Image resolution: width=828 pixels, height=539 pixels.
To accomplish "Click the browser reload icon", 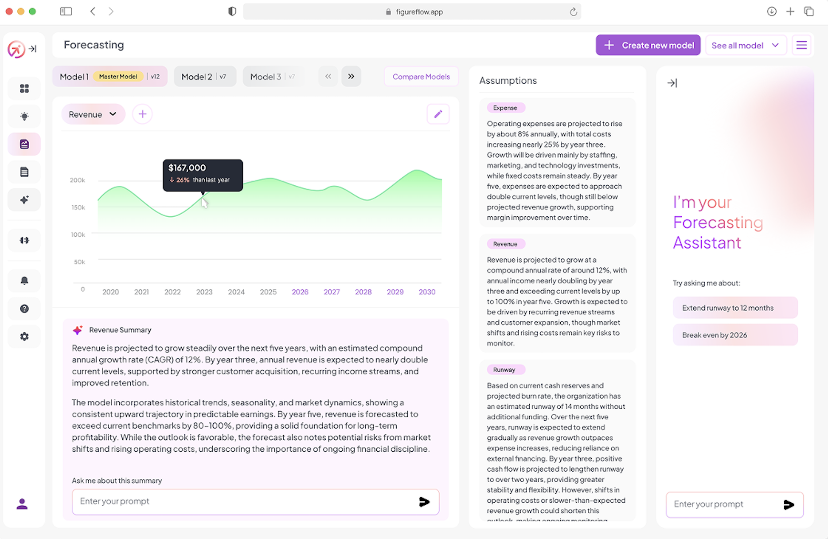I will [x=573, y=12].
